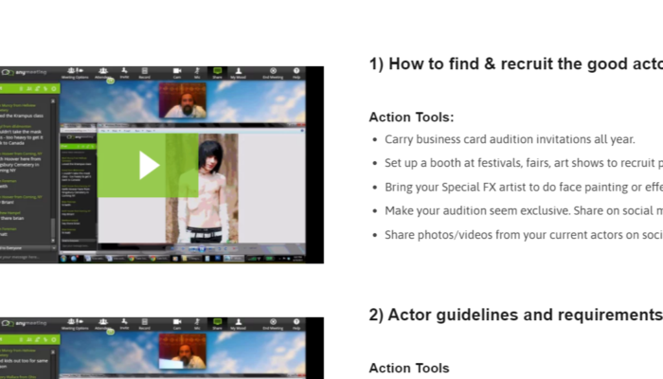Click Share icon in second video toolbar

point(217,324)
